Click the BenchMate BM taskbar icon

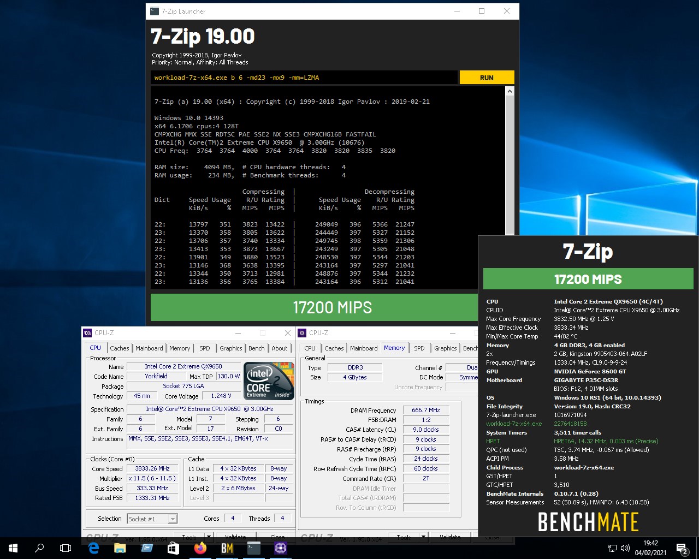point(227,548)
